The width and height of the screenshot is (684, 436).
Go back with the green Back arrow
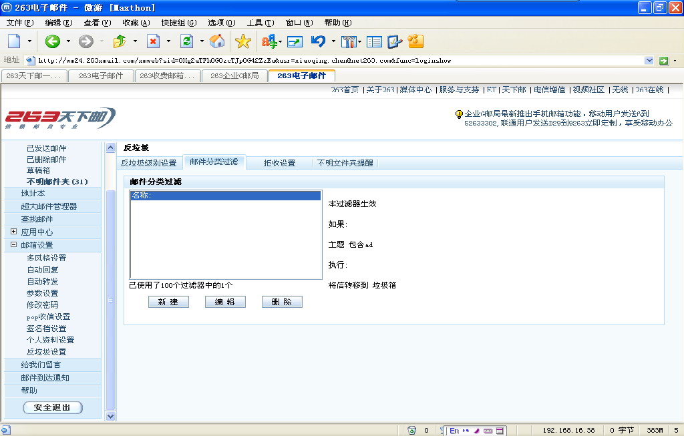(x=52, y=41)
